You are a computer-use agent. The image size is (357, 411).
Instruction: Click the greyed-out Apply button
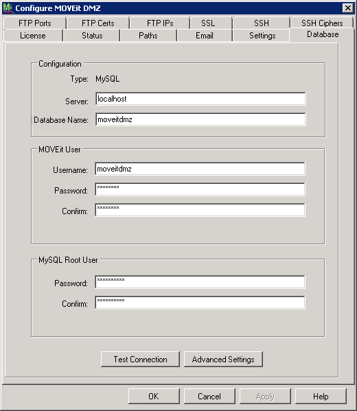265,397
